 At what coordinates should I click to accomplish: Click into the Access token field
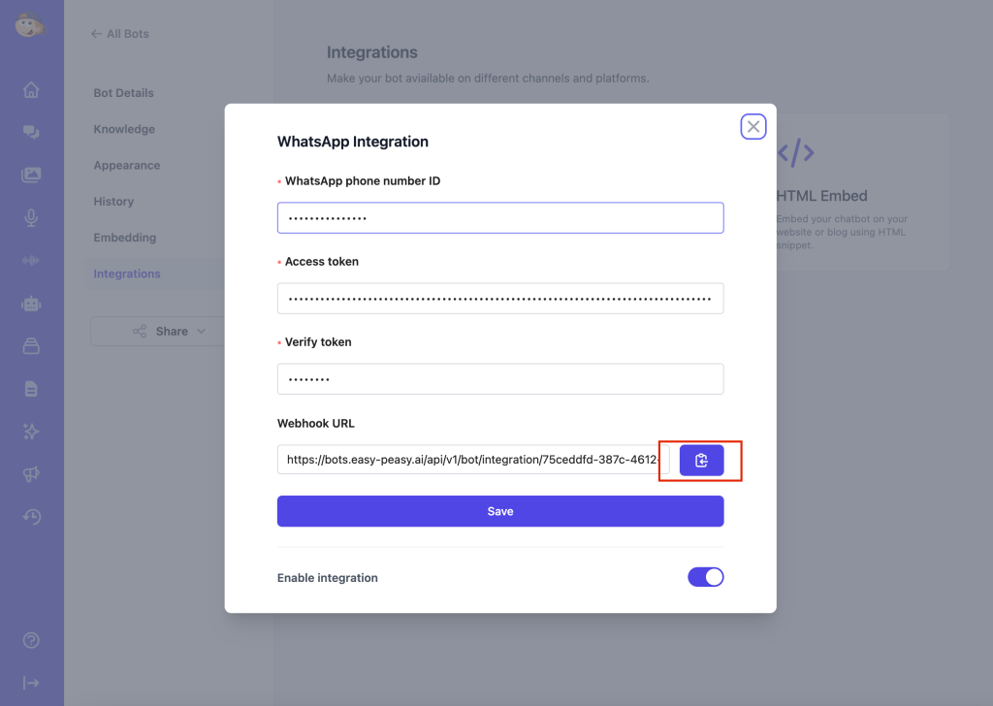pyautogui.click(x=500, y=299)
